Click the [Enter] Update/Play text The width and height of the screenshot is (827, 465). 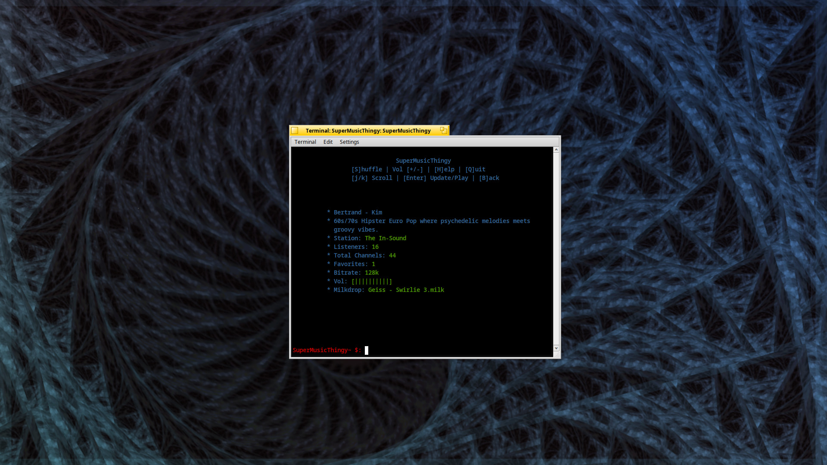point(435,178)
